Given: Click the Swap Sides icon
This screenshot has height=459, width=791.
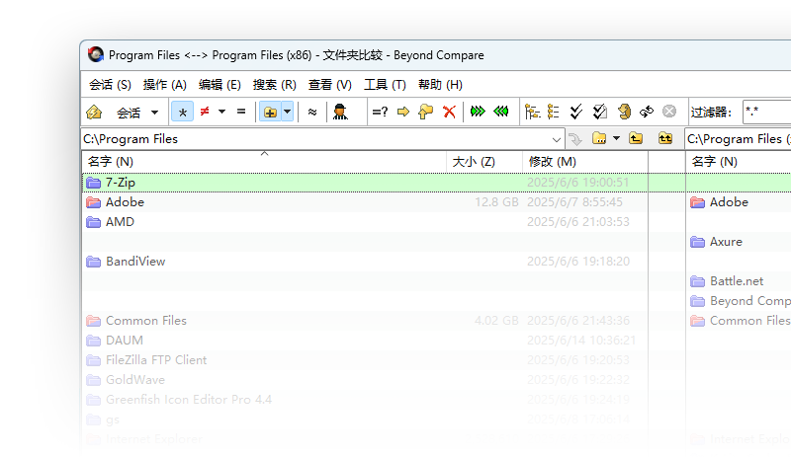Looking at the screenshot, I should coord(647,112).
